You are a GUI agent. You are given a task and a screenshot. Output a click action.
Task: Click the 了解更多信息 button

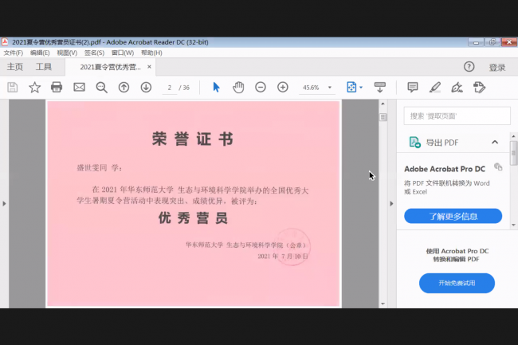tap(453, 216)
